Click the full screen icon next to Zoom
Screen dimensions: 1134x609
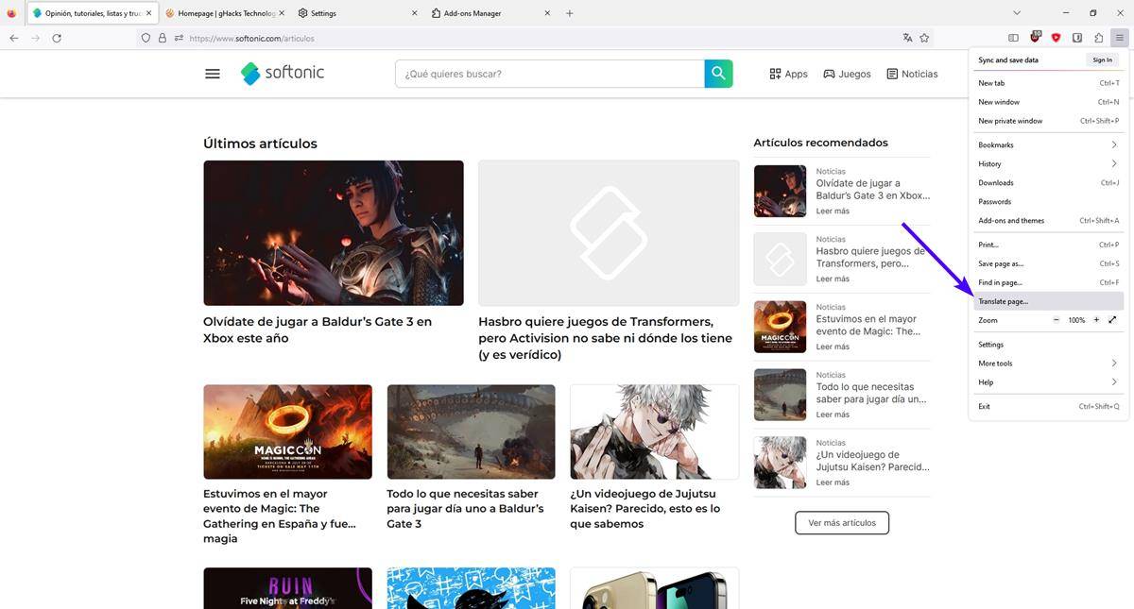[1112, 320]
